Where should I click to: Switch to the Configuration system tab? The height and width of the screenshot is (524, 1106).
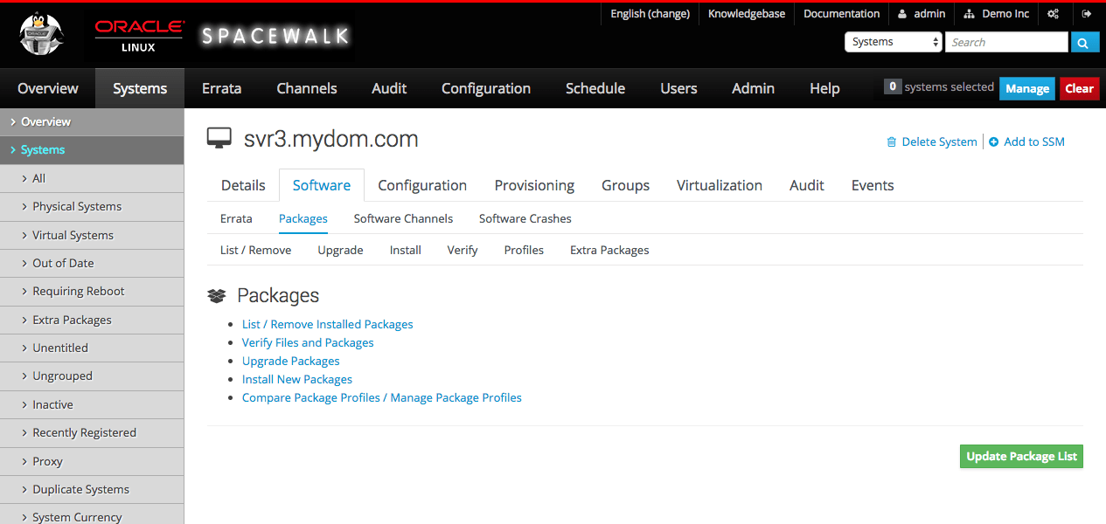coord(422,185)
